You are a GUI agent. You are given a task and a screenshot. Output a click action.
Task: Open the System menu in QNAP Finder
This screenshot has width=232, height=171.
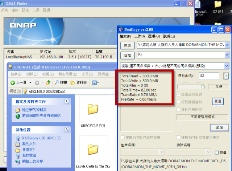pyautogui.click(x=4, y=10)
